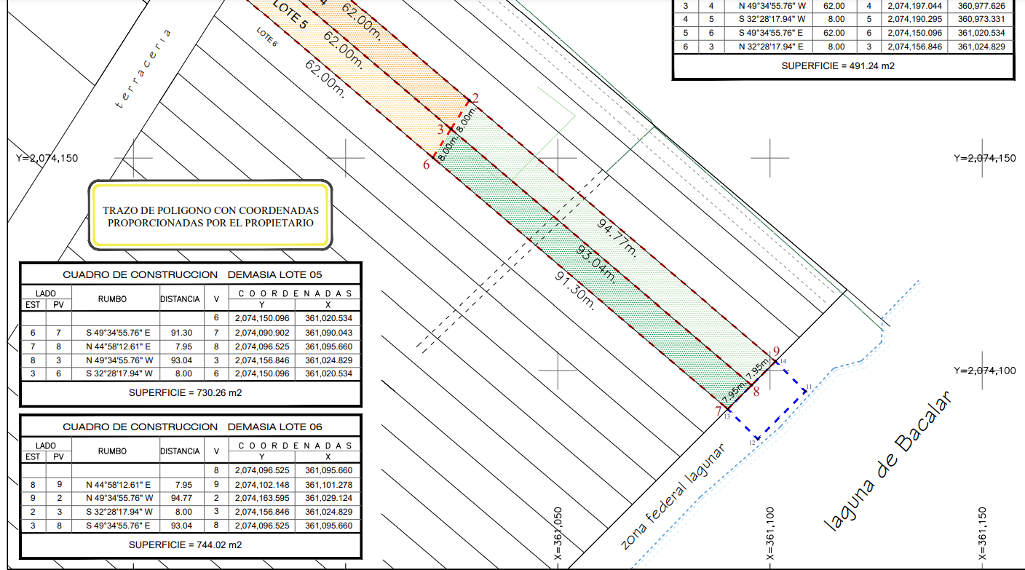Click the red vertex number 3 marker
The width and height of the screenshot is (1025, 570).
(440, 129)
